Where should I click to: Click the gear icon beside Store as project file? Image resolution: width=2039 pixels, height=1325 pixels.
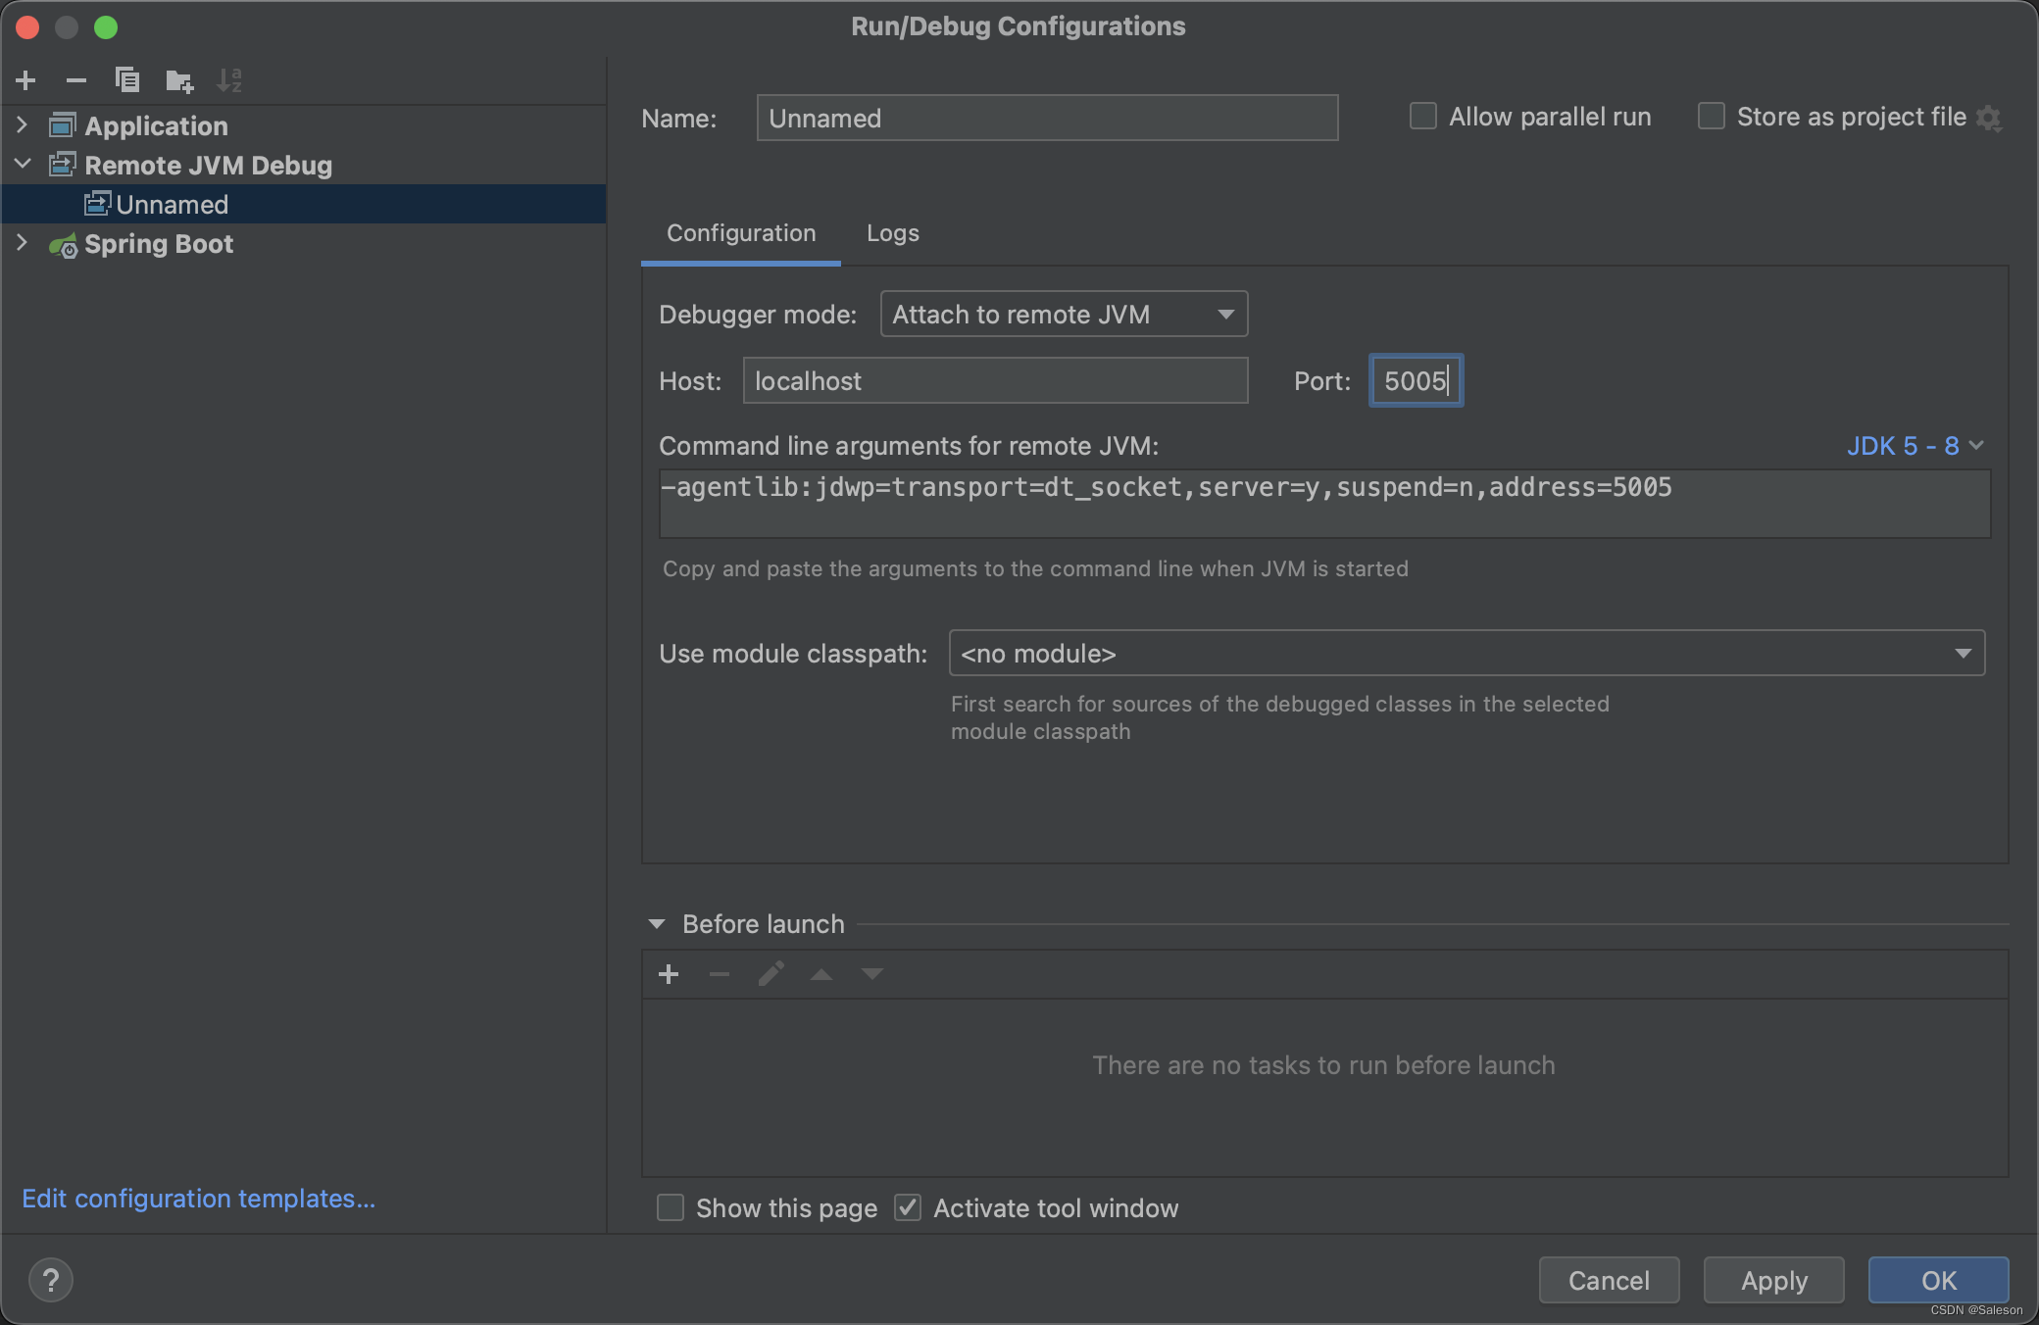[1989, 118]
